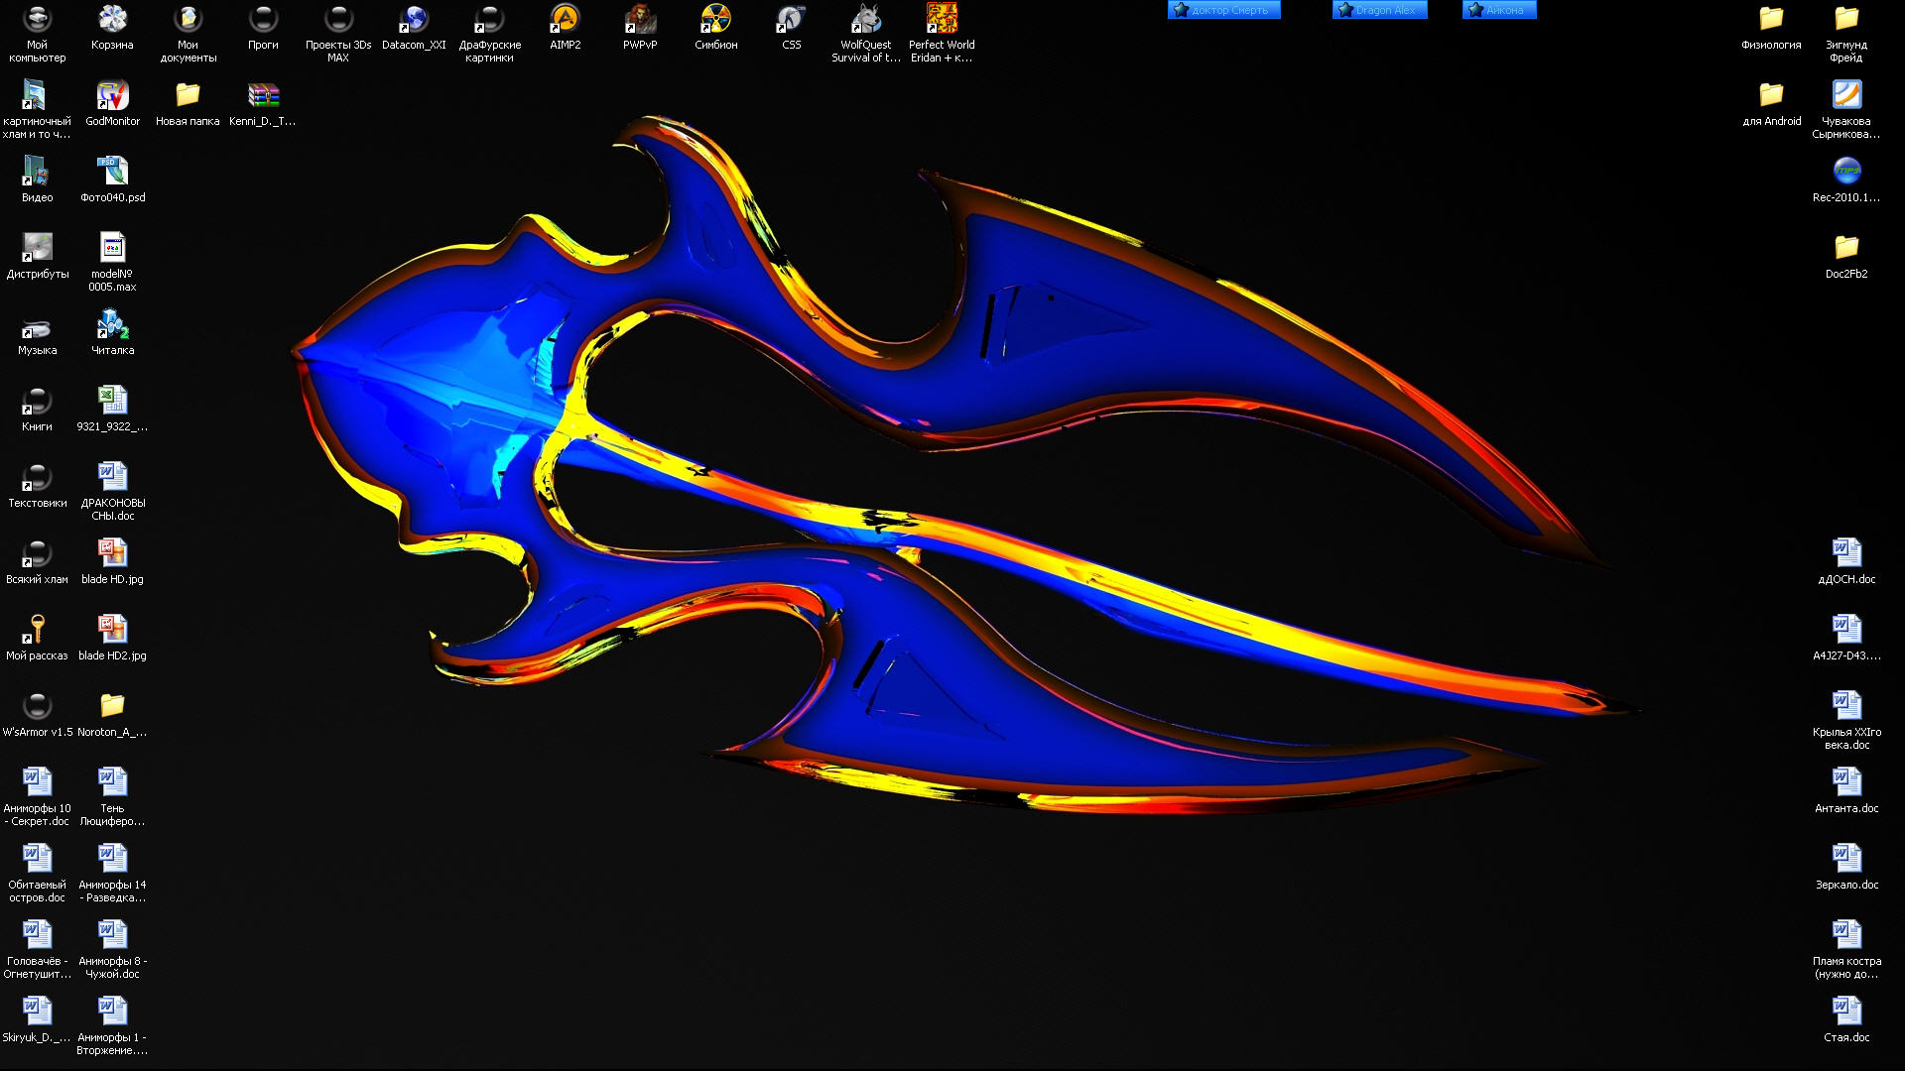The image size is (1905, 1071).
Task: Open the GodMonitor shortcut
Action: click(x=112, y=96)
